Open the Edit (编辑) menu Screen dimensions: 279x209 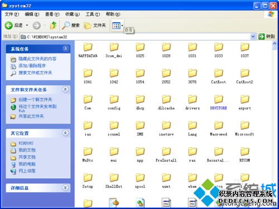coord(32,14)
